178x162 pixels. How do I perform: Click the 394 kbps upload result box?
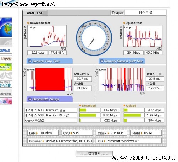tap(133, 53)
